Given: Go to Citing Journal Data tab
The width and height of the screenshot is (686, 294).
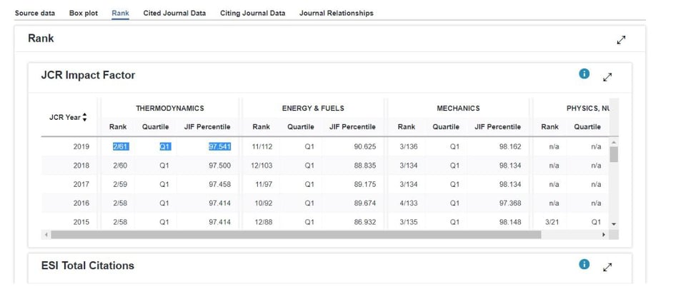Looking at the screenshot, I should click(252, 13).
